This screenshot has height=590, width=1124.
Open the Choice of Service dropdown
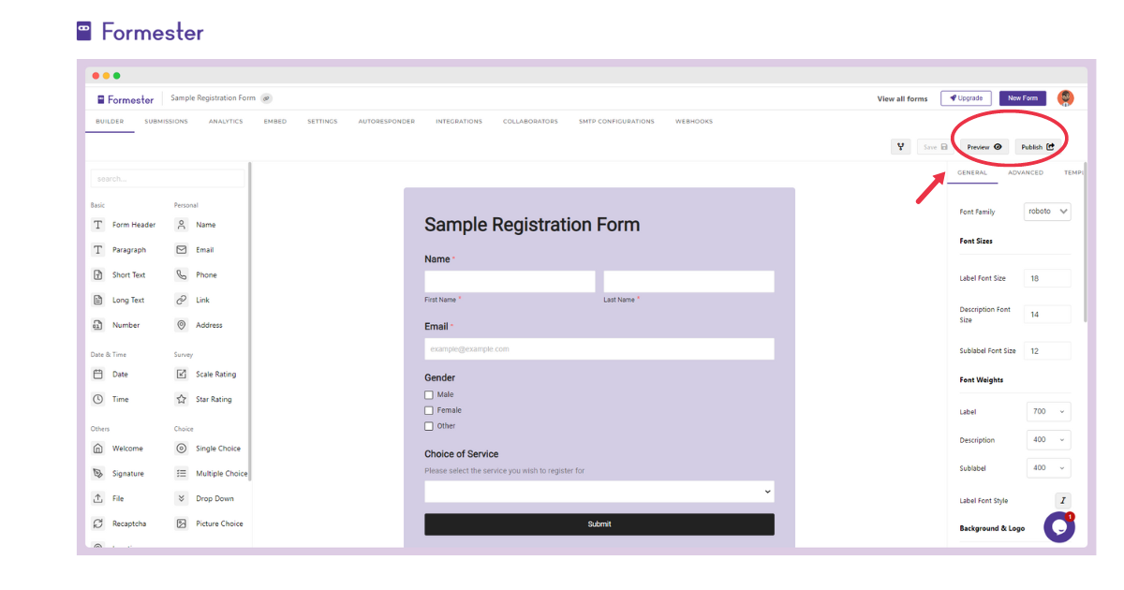click(x=599, y=491)
